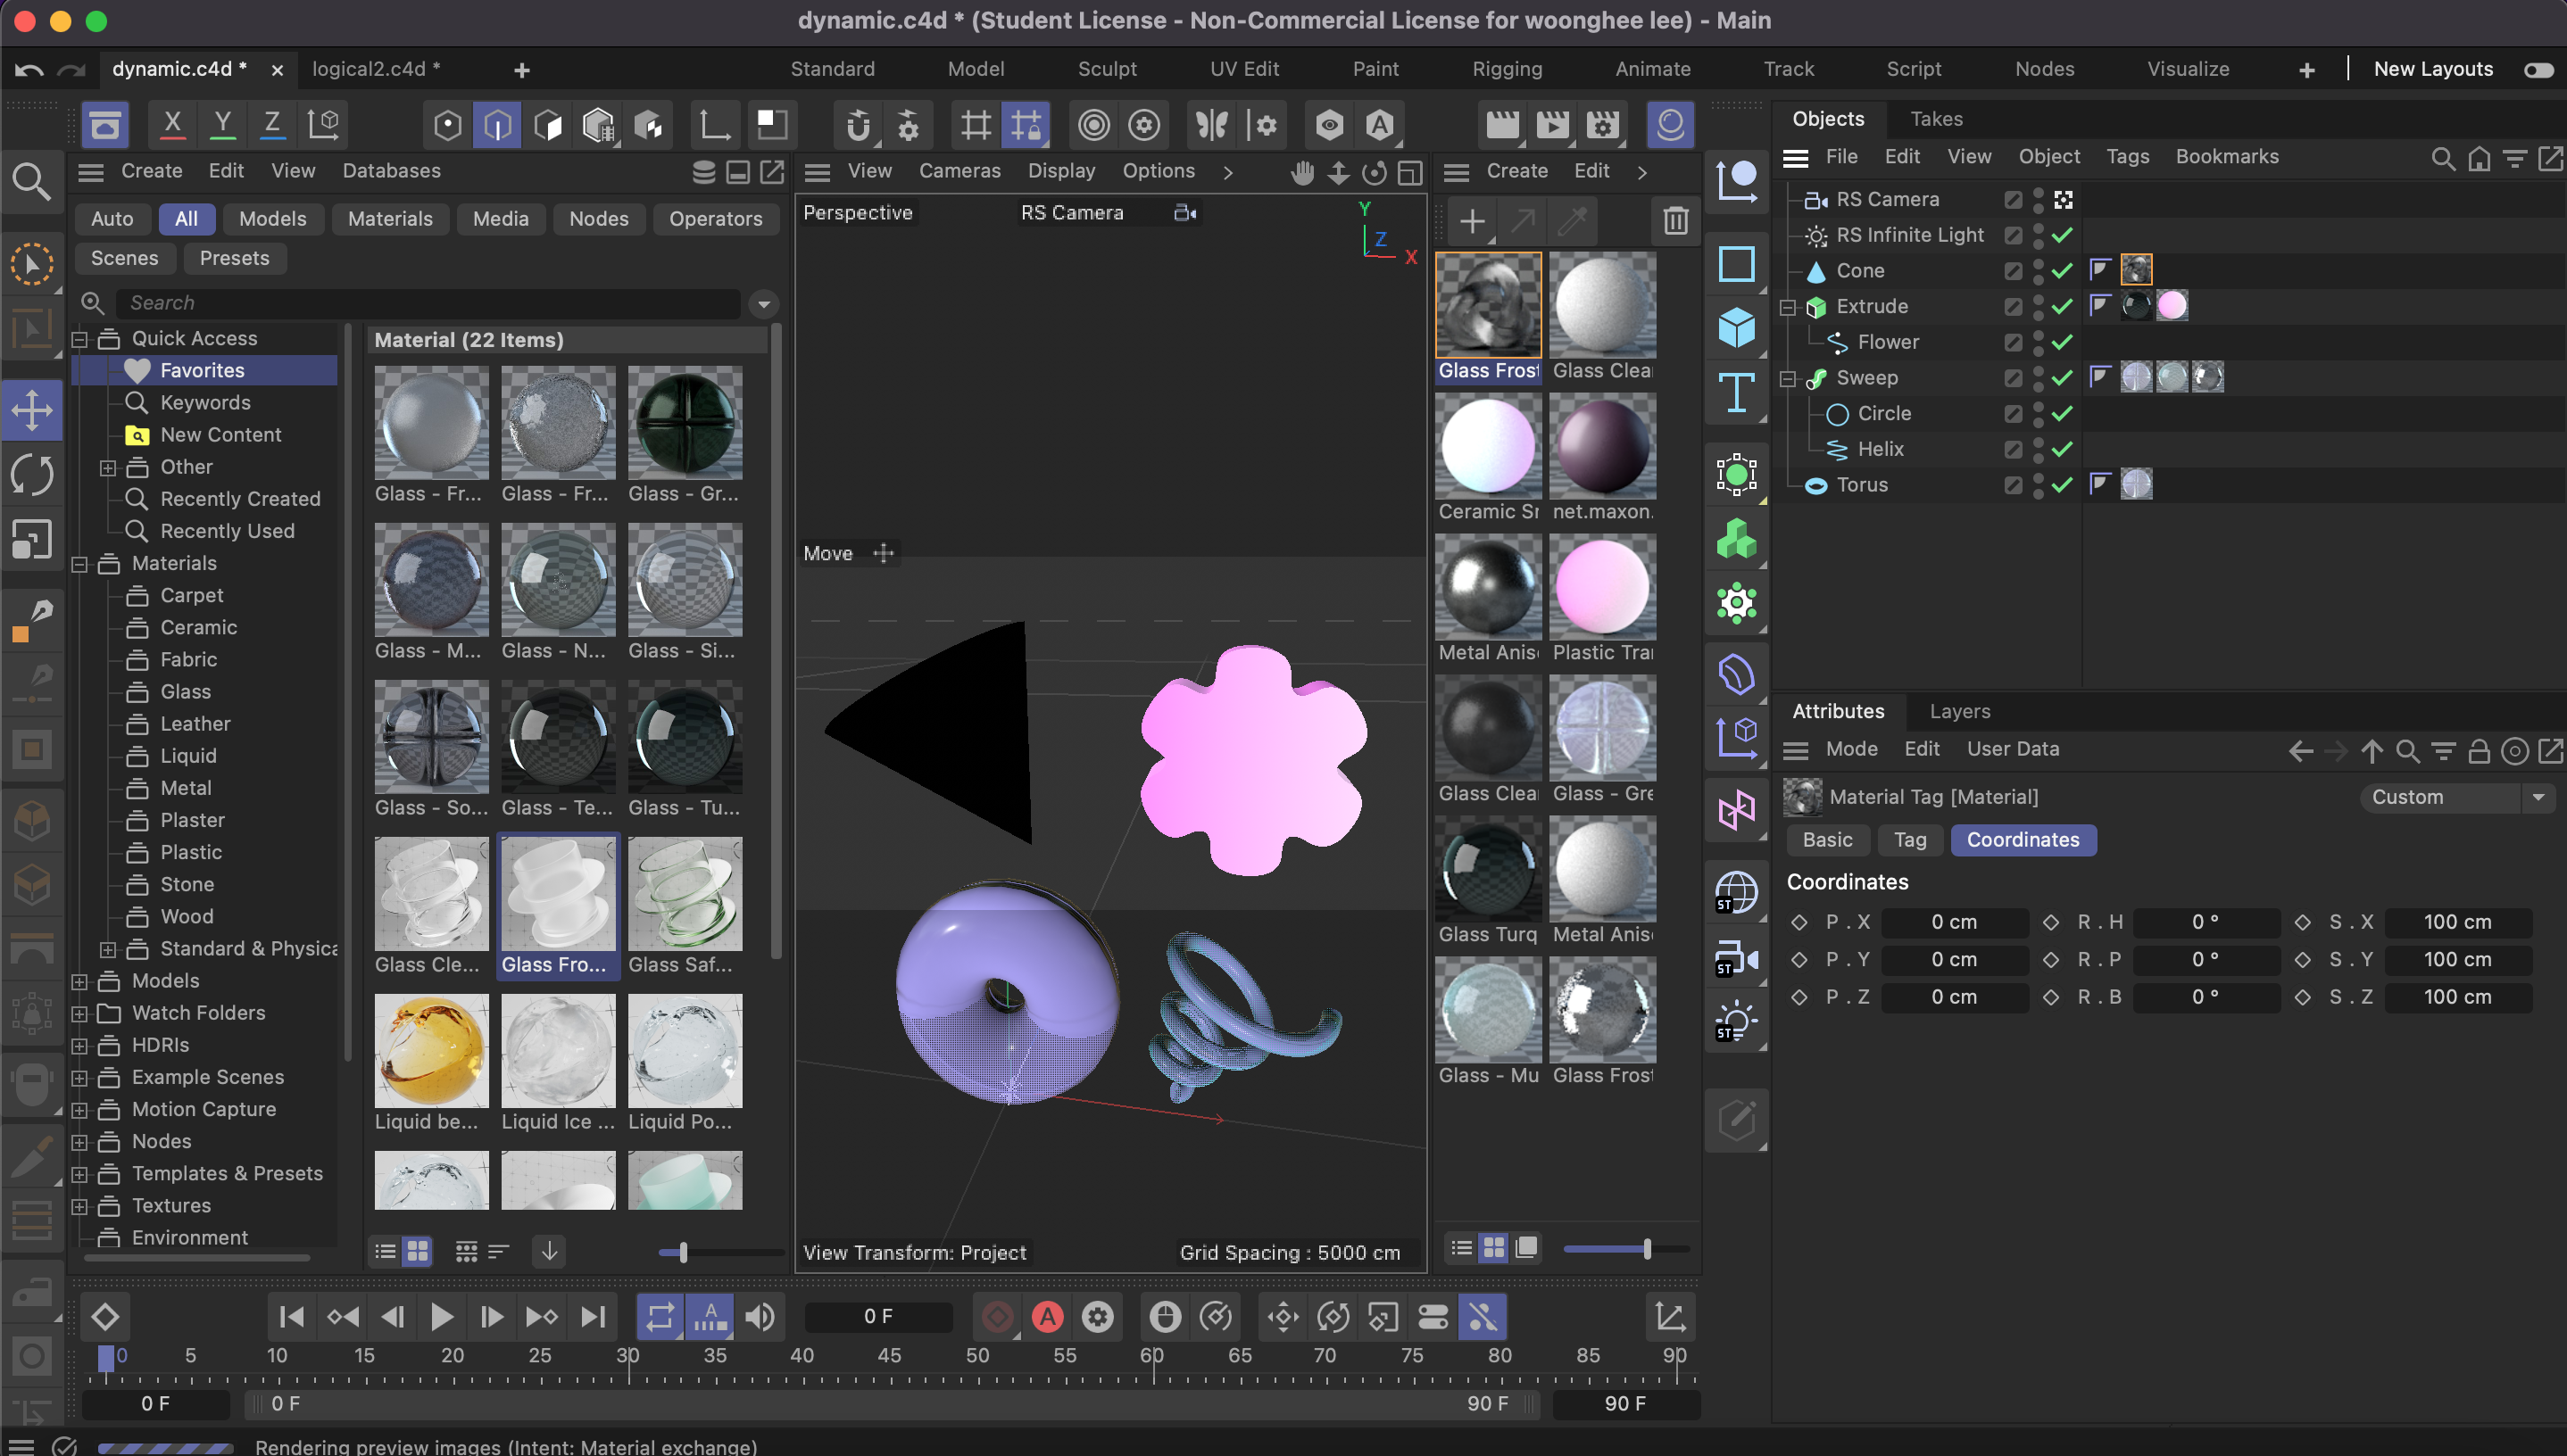Click the Operators filter button
Screen dimensions: 2567x1456
(715, 219)
